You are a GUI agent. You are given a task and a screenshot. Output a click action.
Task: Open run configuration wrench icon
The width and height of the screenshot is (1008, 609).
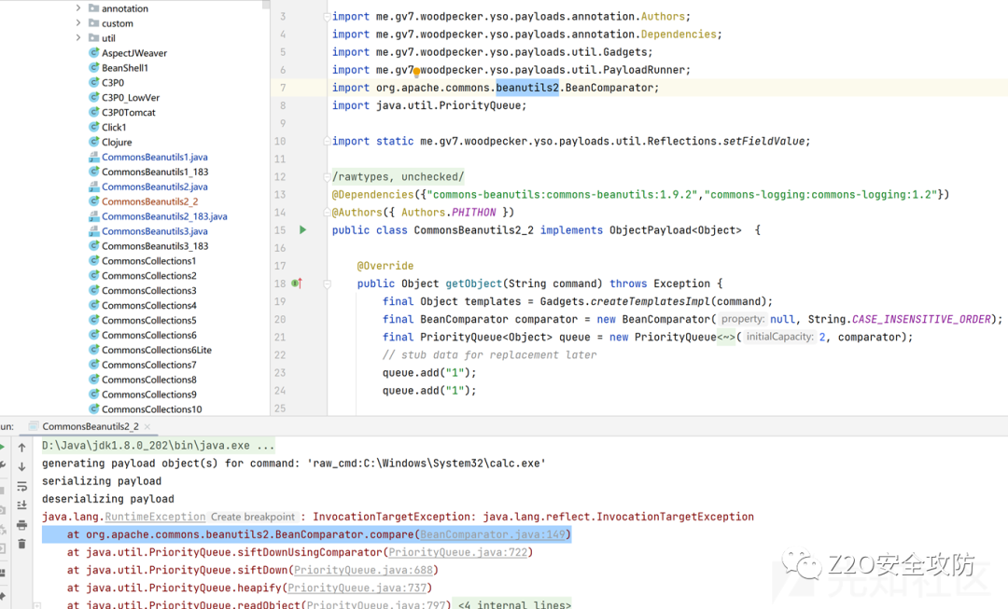coord(2,465)
